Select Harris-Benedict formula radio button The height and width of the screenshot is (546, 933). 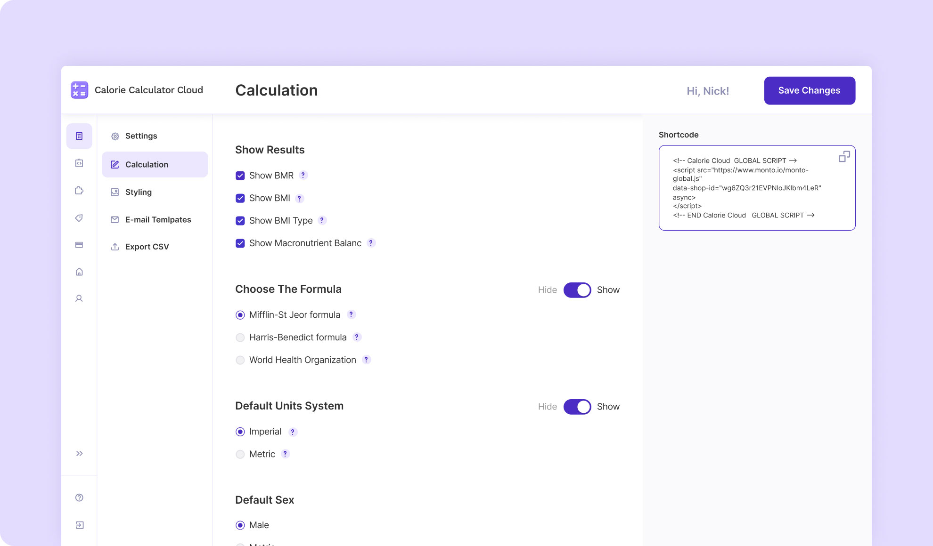pyautogui.click(x=239, y=337)
